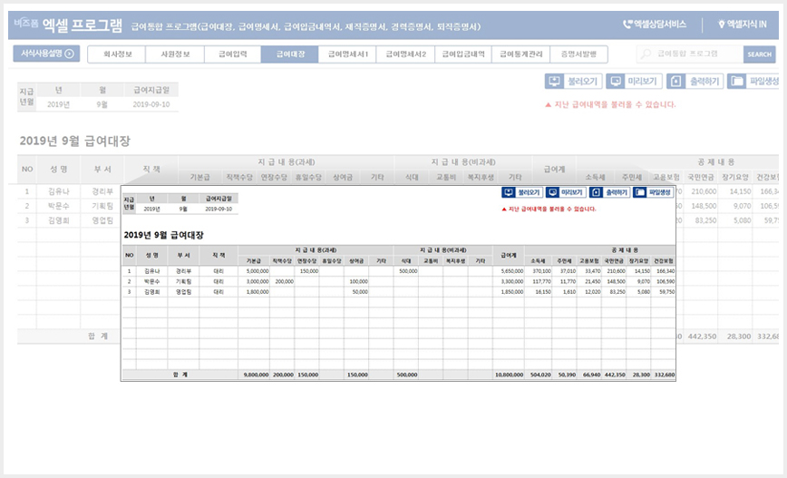Open 엑셀지식 IN link

743,24
